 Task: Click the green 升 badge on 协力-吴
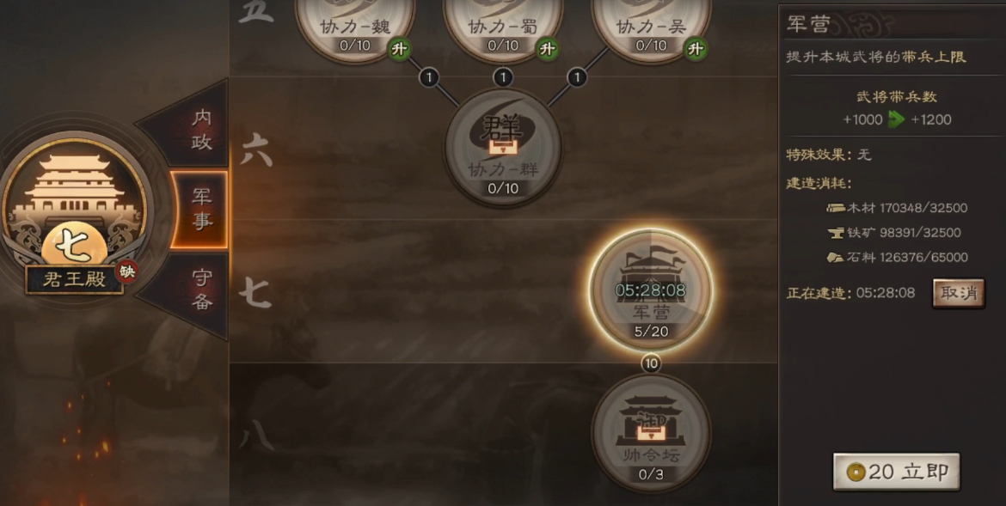[x=696, y=49]
